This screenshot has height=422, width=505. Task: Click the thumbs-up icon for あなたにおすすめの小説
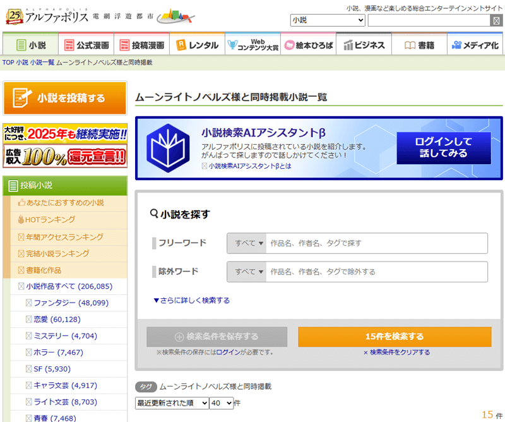tap(21, 203)
